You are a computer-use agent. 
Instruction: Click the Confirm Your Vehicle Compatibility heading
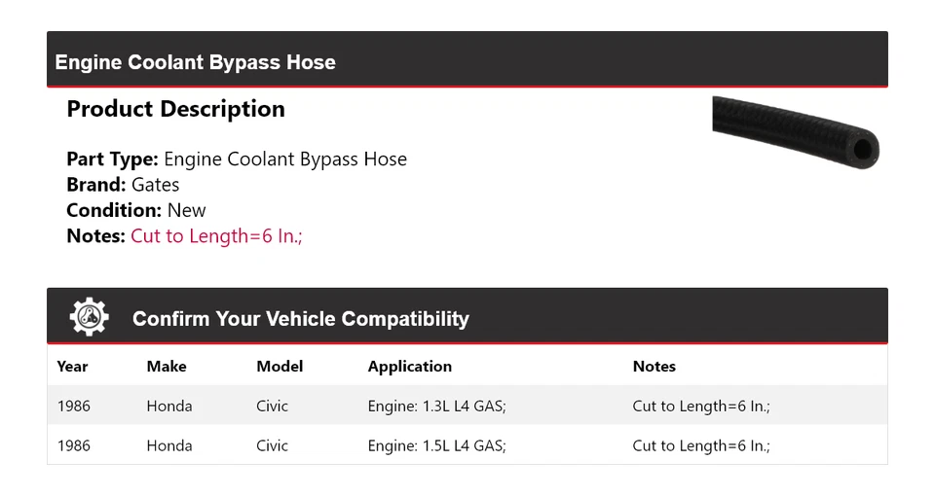tap(300, 319)
